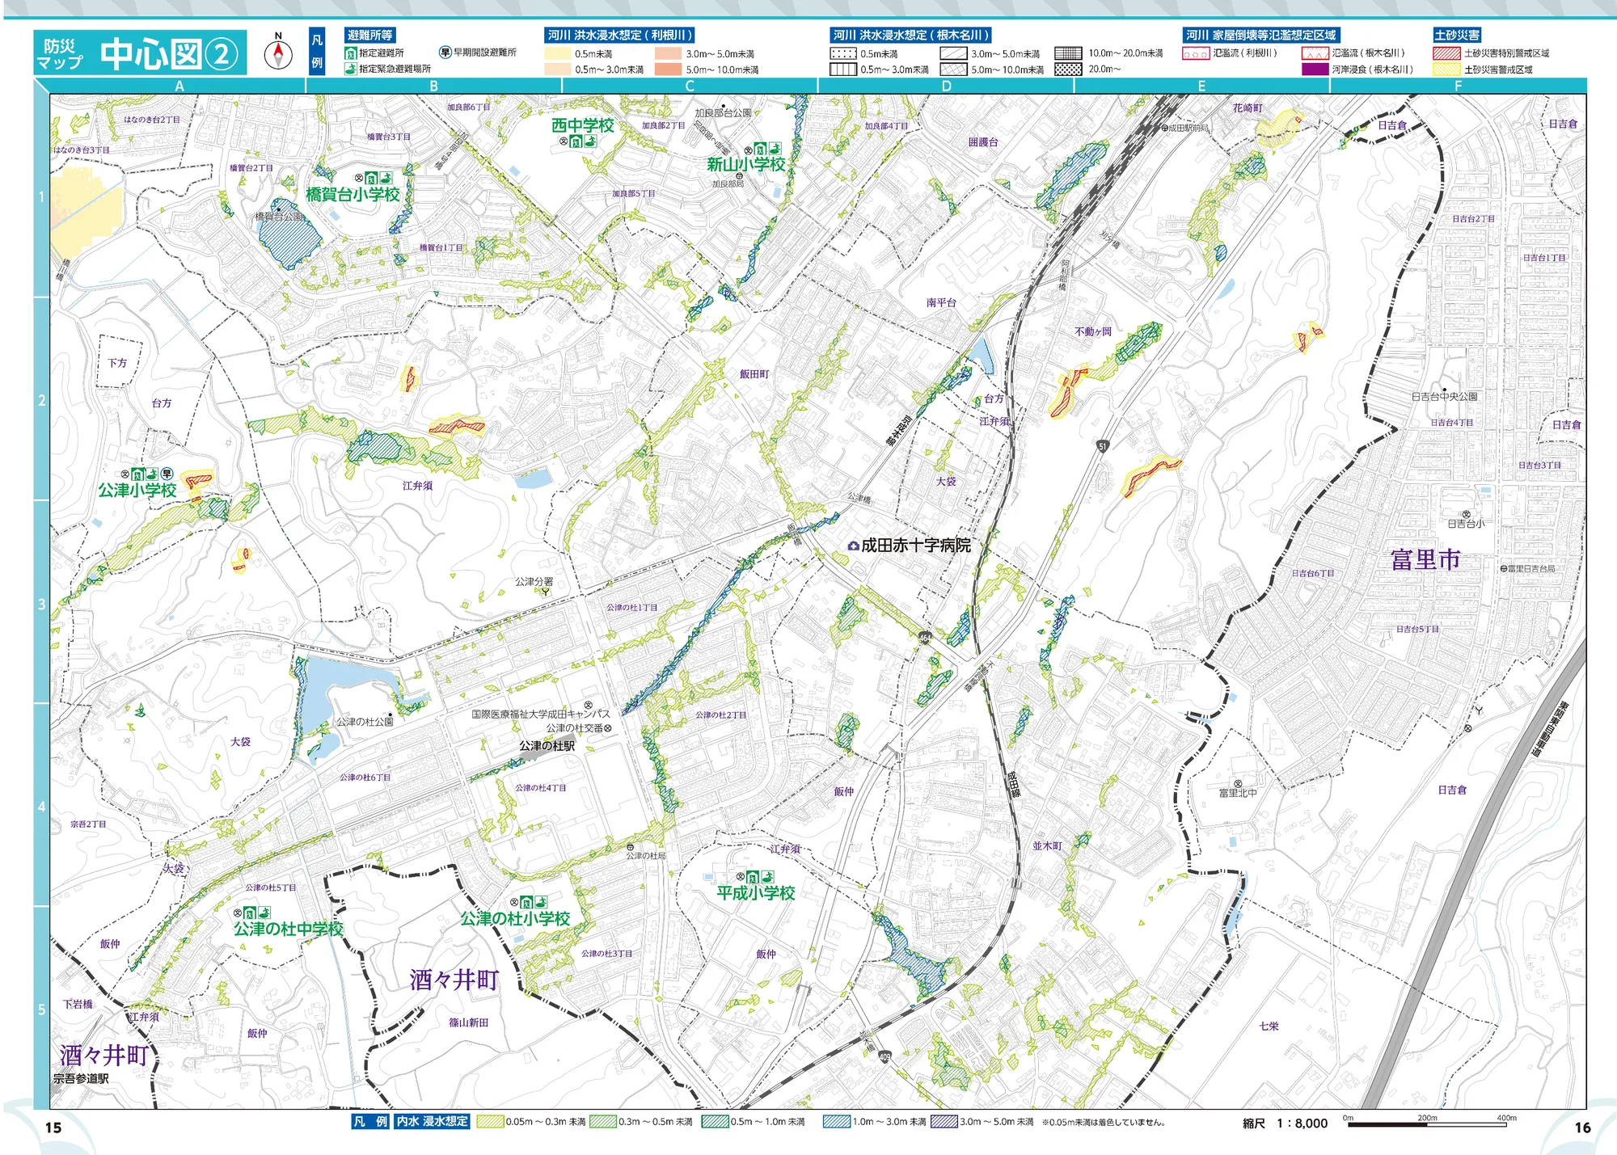Click the running-person evacuation icon above 公津の杜中学校
The image size is (1617, 1155).
(264, 913)
